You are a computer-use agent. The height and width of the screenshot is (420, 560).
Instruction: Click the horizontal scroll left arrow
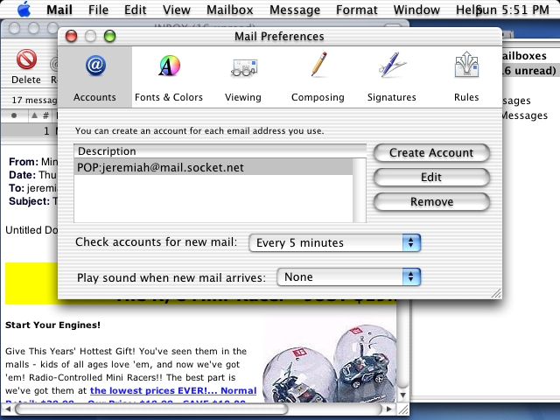8,409
